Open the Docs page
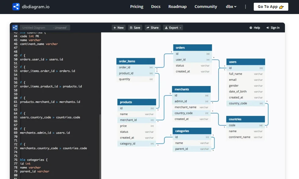 [x=156, y=7]
